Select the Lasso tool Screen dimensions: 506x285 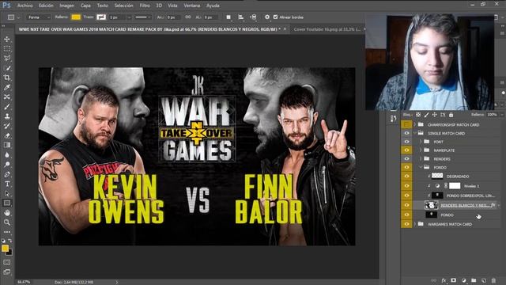point(7,59)
